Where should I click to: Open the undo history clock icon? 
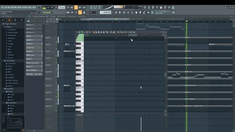click(145, 7)
